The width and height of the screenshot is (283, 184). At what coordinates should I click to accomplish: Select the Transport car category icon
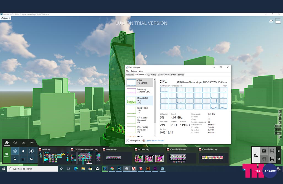[31, 159]
